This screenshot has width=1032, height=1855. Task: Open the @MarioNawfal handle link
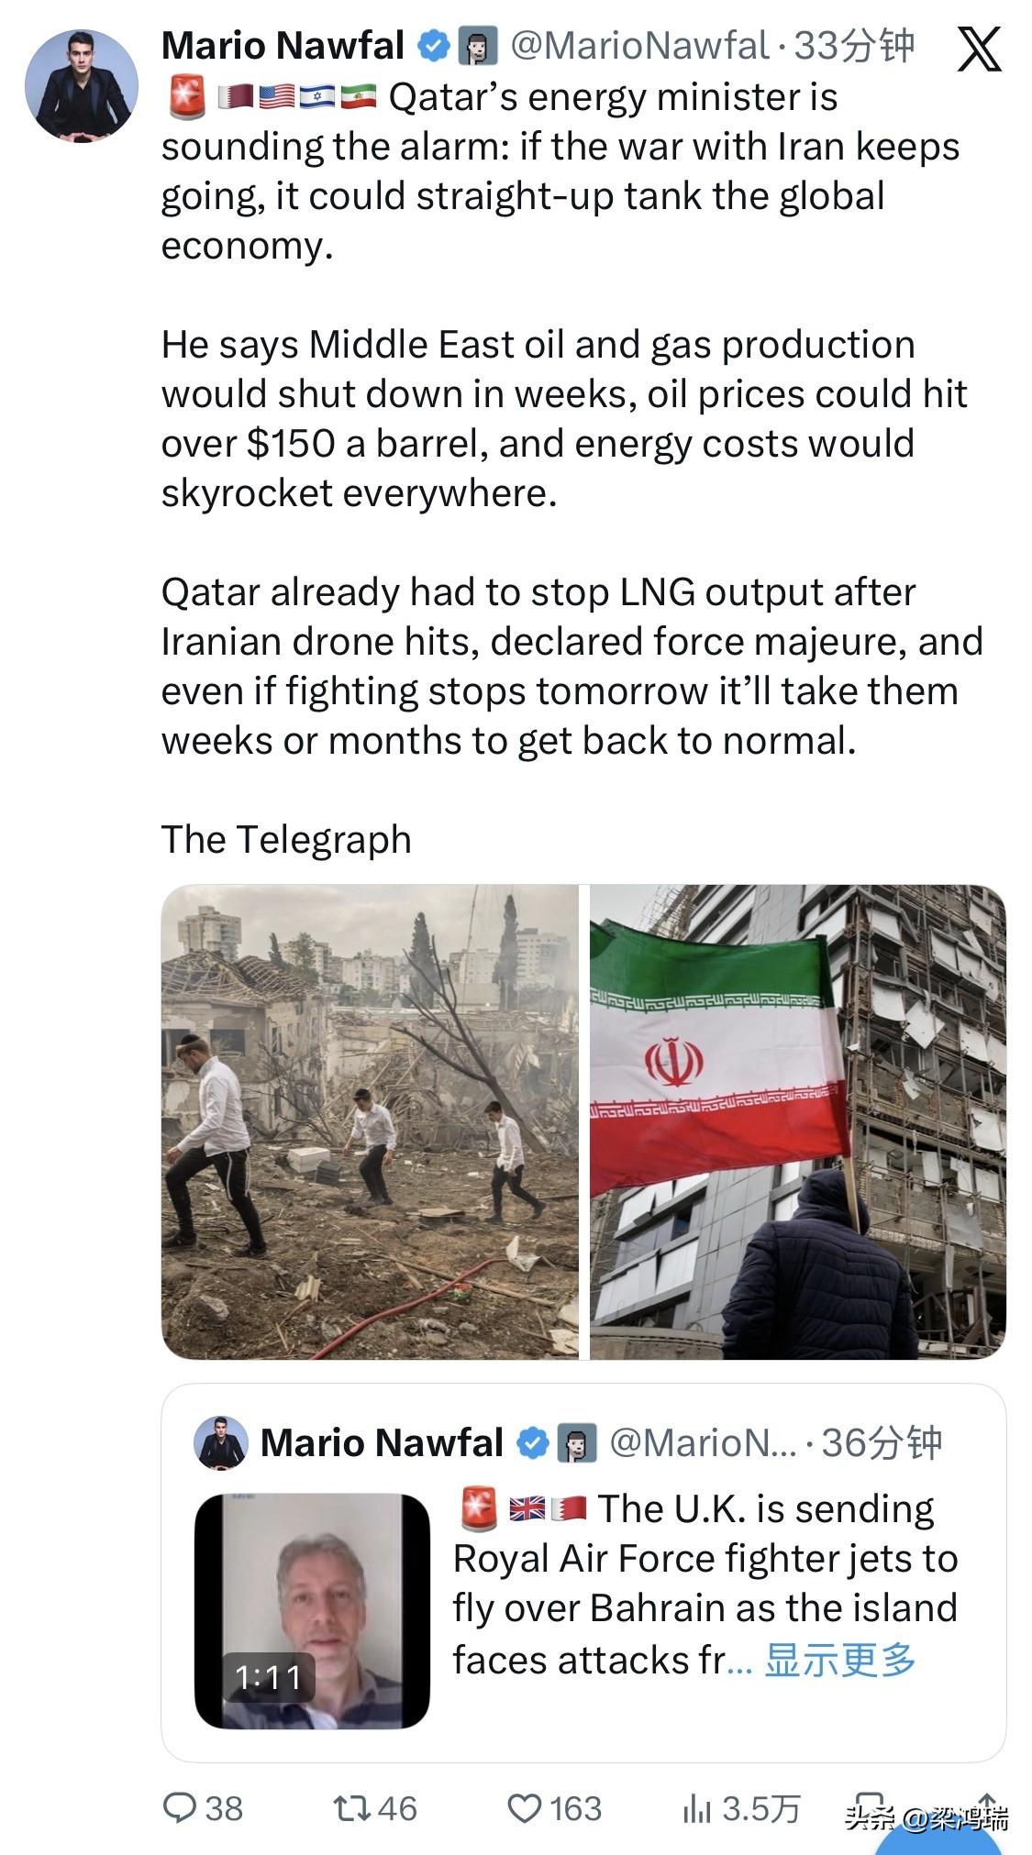[638, 46]
